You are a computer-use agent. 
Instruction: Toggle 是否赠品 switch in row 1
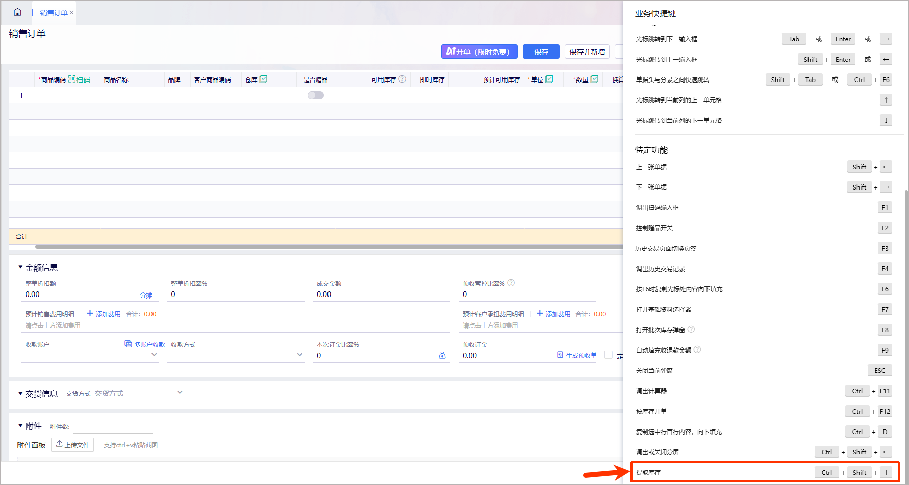coord(316,95)
